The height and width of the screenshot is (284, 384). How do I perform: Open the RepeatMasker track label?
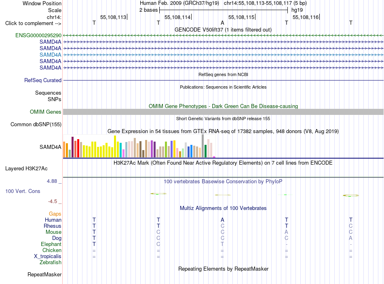click(44, 274)
